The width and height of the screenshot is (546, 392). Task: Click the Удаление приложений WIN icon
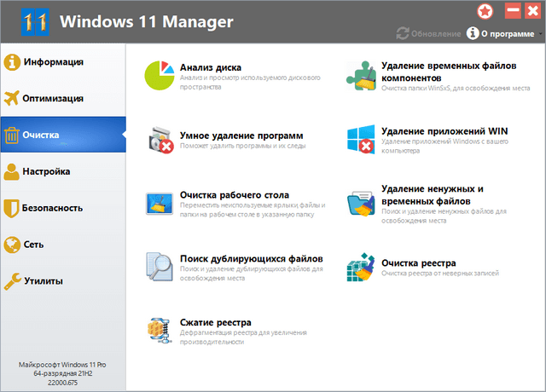pos(361,140)
